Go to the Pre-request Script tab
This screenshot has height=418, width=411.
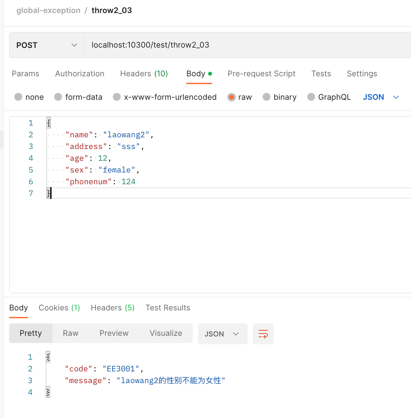(x=261, y=74)
